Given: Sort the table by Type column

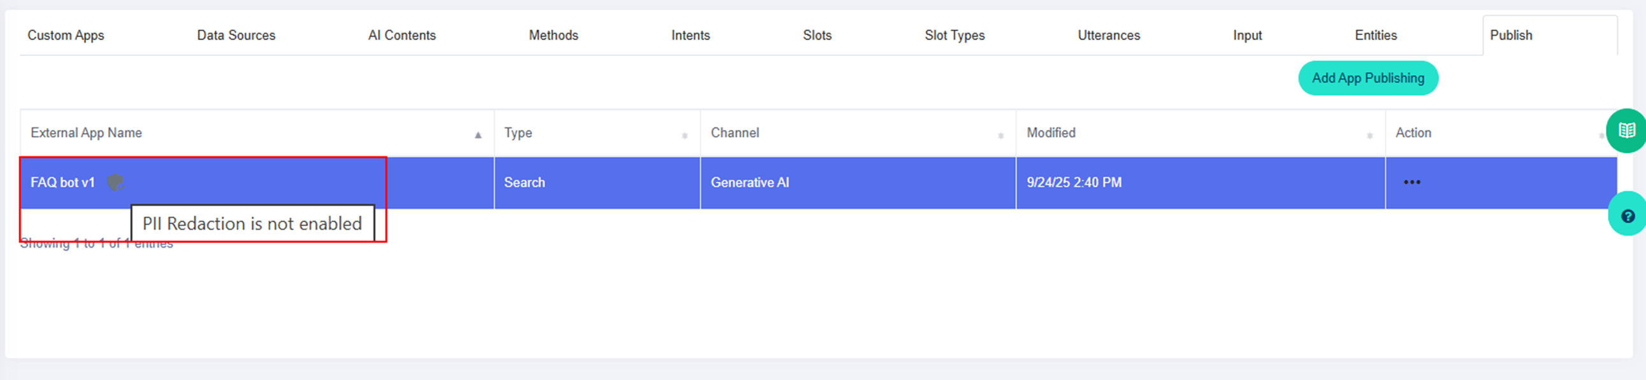Looking at the screenshot, I should coord(684,136).
